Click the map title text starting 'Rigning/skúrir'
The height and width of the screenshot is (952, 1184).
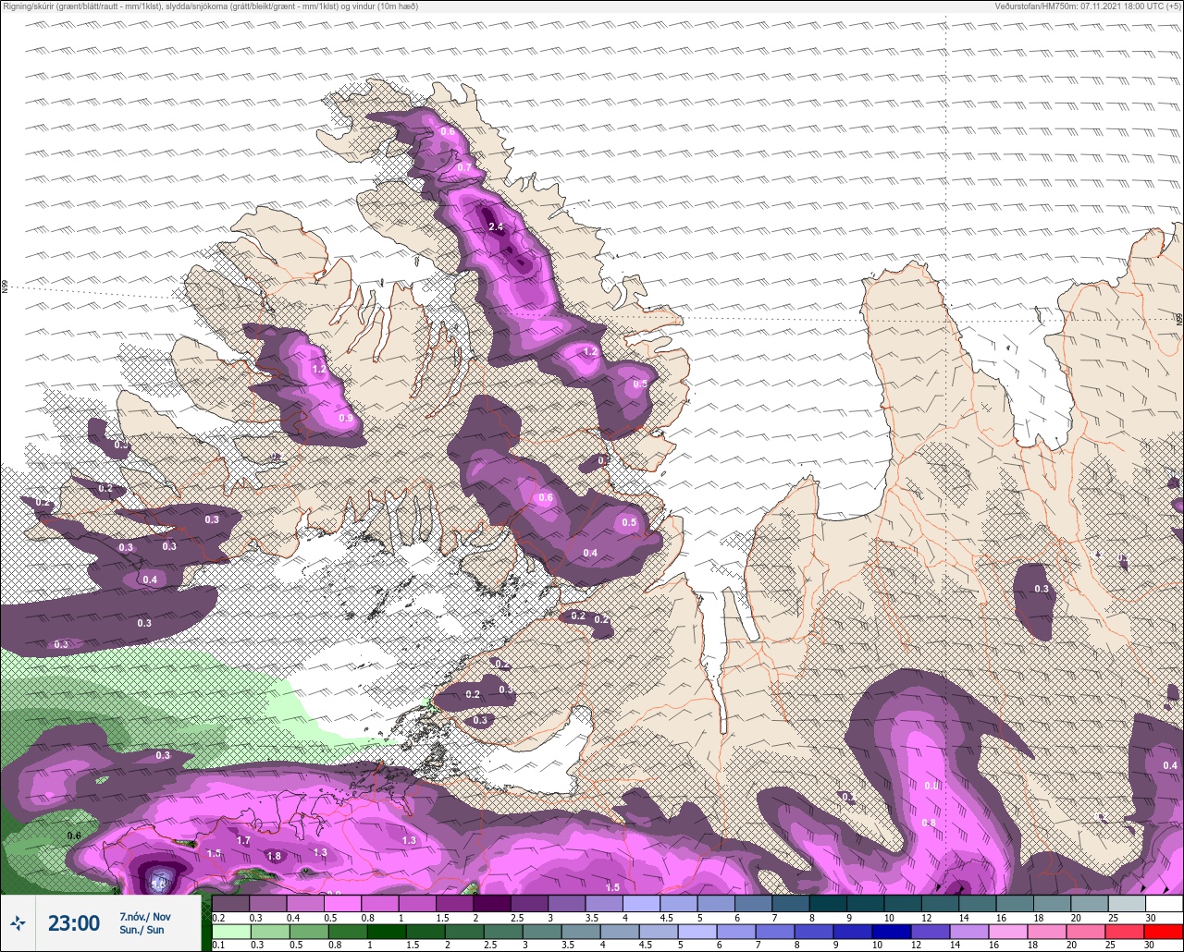[x=210, y=6]
